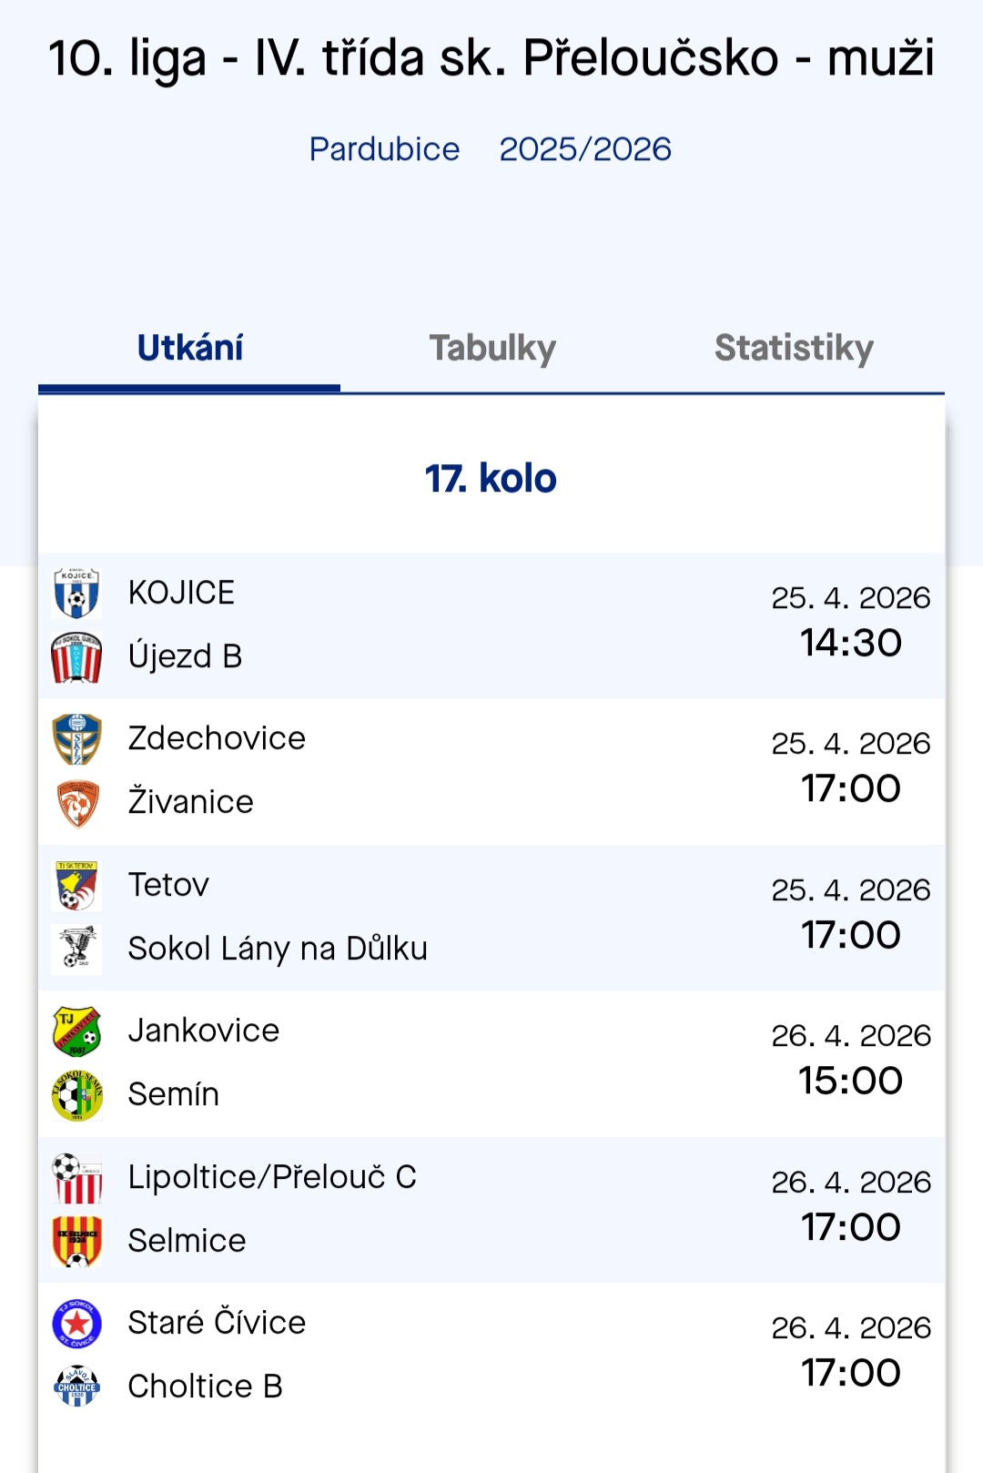This screenshot has height=1473, width=983.
Task: Click the Choltice B team crest
Action: (76, 1387)
